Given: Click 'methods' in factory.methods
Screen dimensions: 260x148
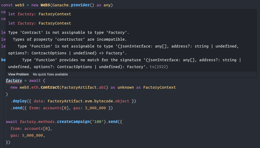Looking at the screenshot, I should coord(46,122).
